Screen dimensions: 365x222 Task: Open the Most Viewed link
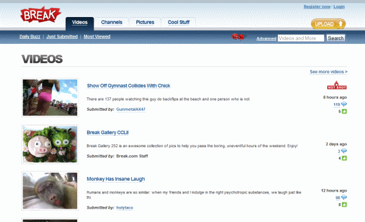(x=97, y=36)
